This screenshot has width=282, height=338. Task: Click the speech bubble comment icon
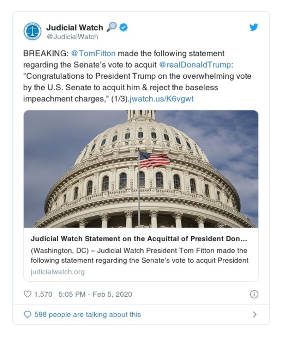[x=28, y=314]
